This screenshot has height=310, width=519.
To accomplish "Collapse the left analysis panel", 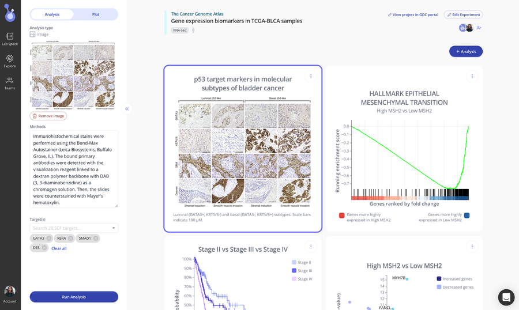I will [127, 109].
